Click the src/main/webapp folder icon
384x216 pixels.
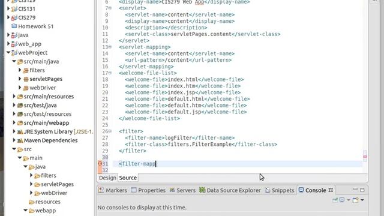(x=20, y=123)
